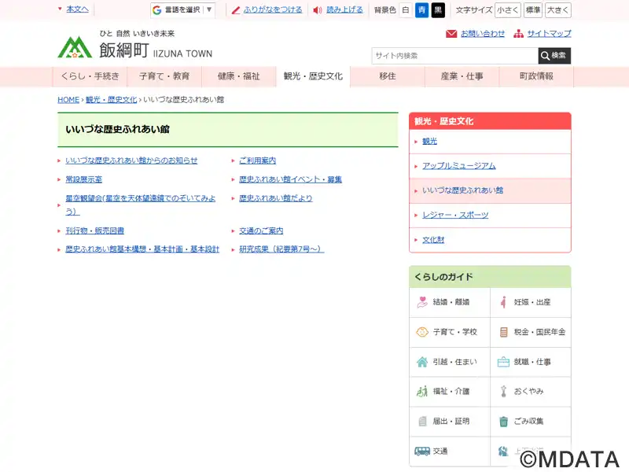Open the Google language select dropdown
Viewport: 629px width, 472px height.
[x=183, y=10]
